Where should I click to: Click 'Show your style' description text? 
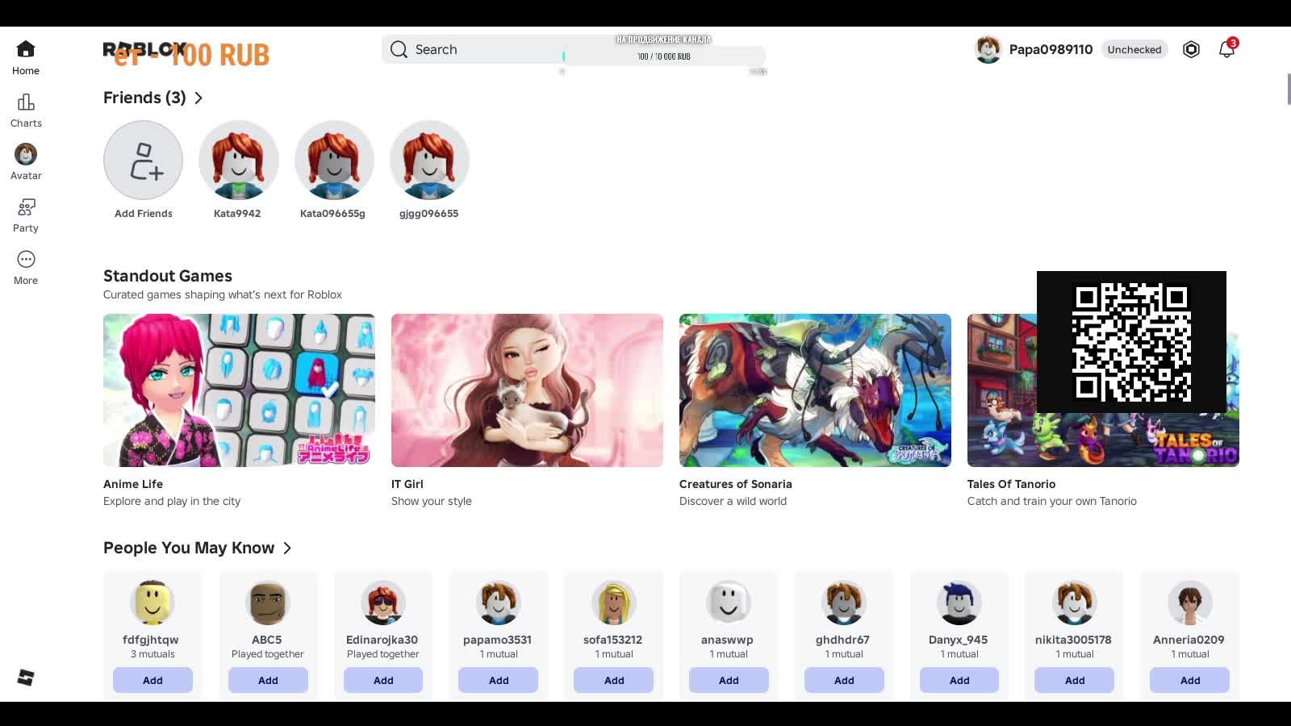point(432,501)
